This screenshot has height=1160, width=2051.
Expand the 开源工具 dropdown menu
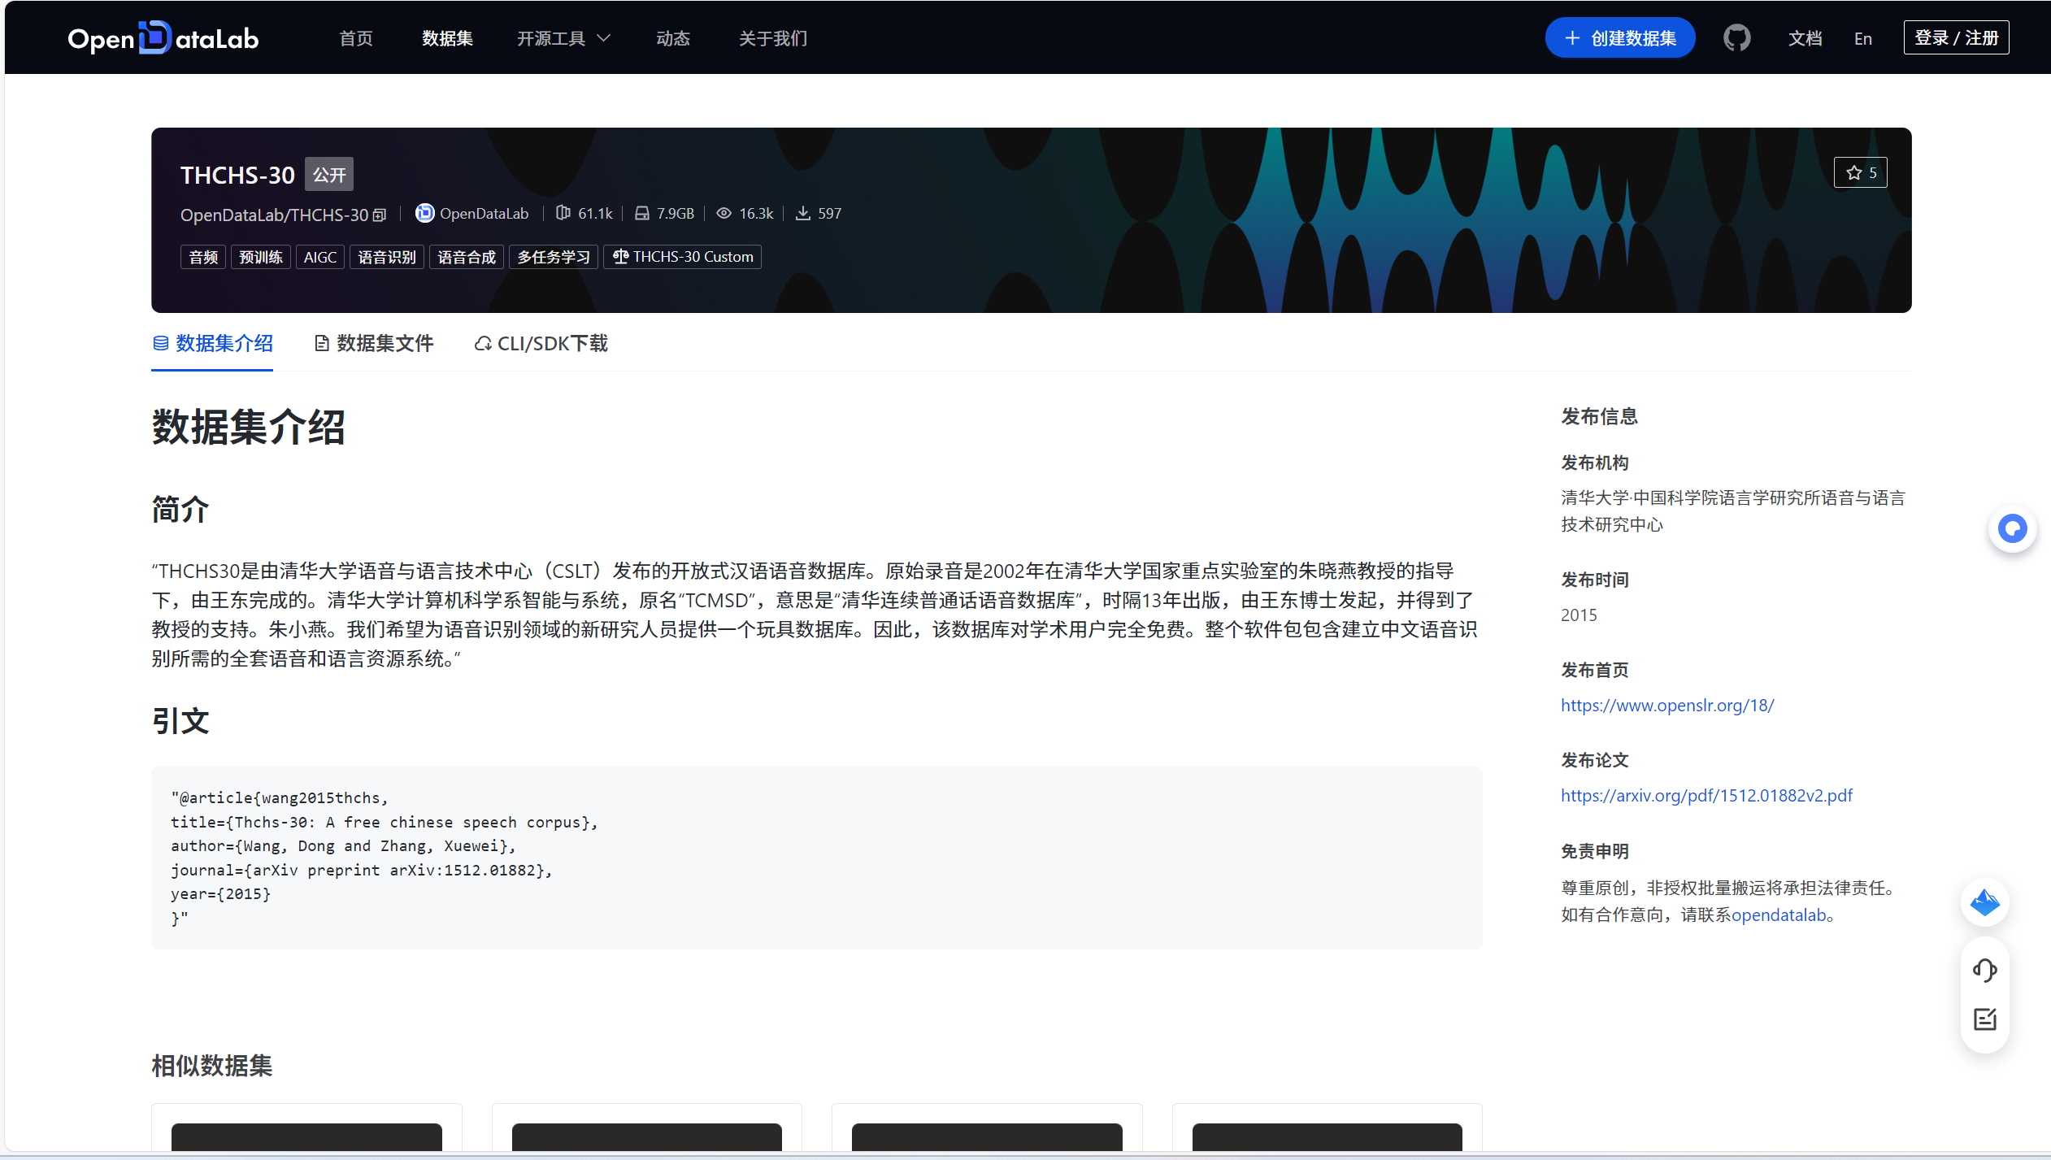click(563, 38)
